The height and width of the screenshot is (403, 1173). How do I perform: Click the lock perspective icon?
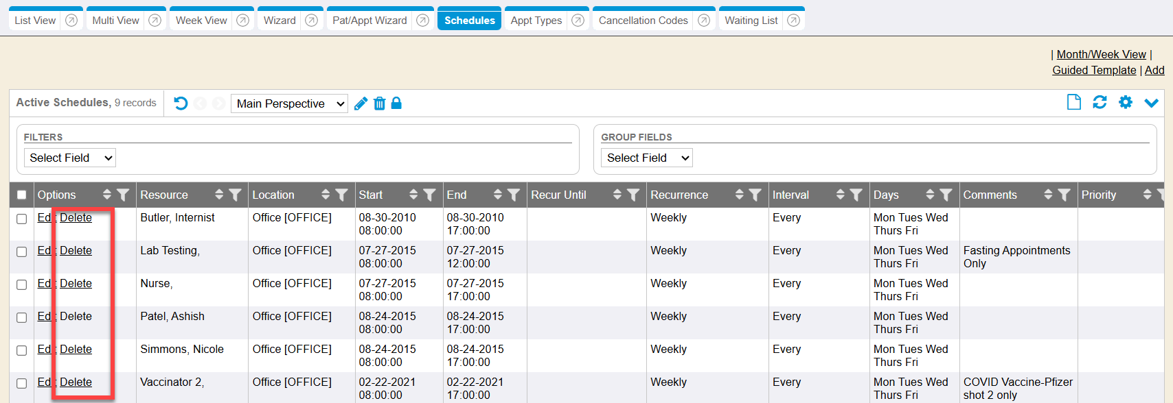[x=396, y=103]
